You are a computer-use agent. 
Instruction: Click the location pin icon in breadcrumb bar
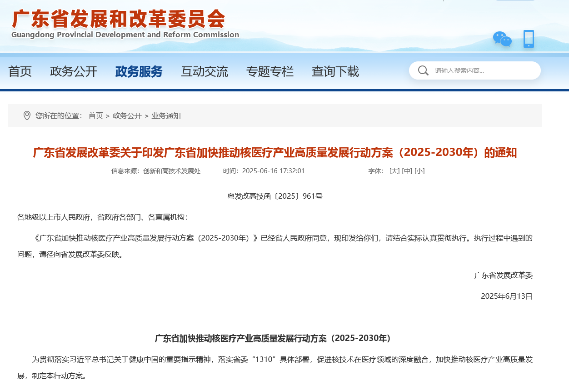pyautogui.click(x=26, y=115)
